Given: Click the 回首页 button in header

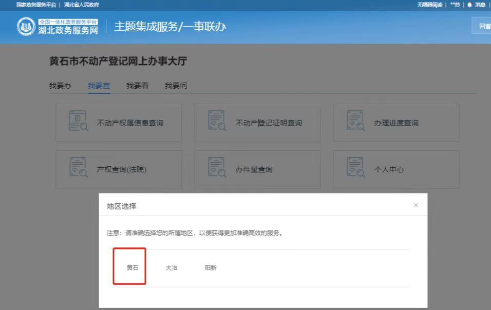Looking at the screenshot, I should pos(483,26).
